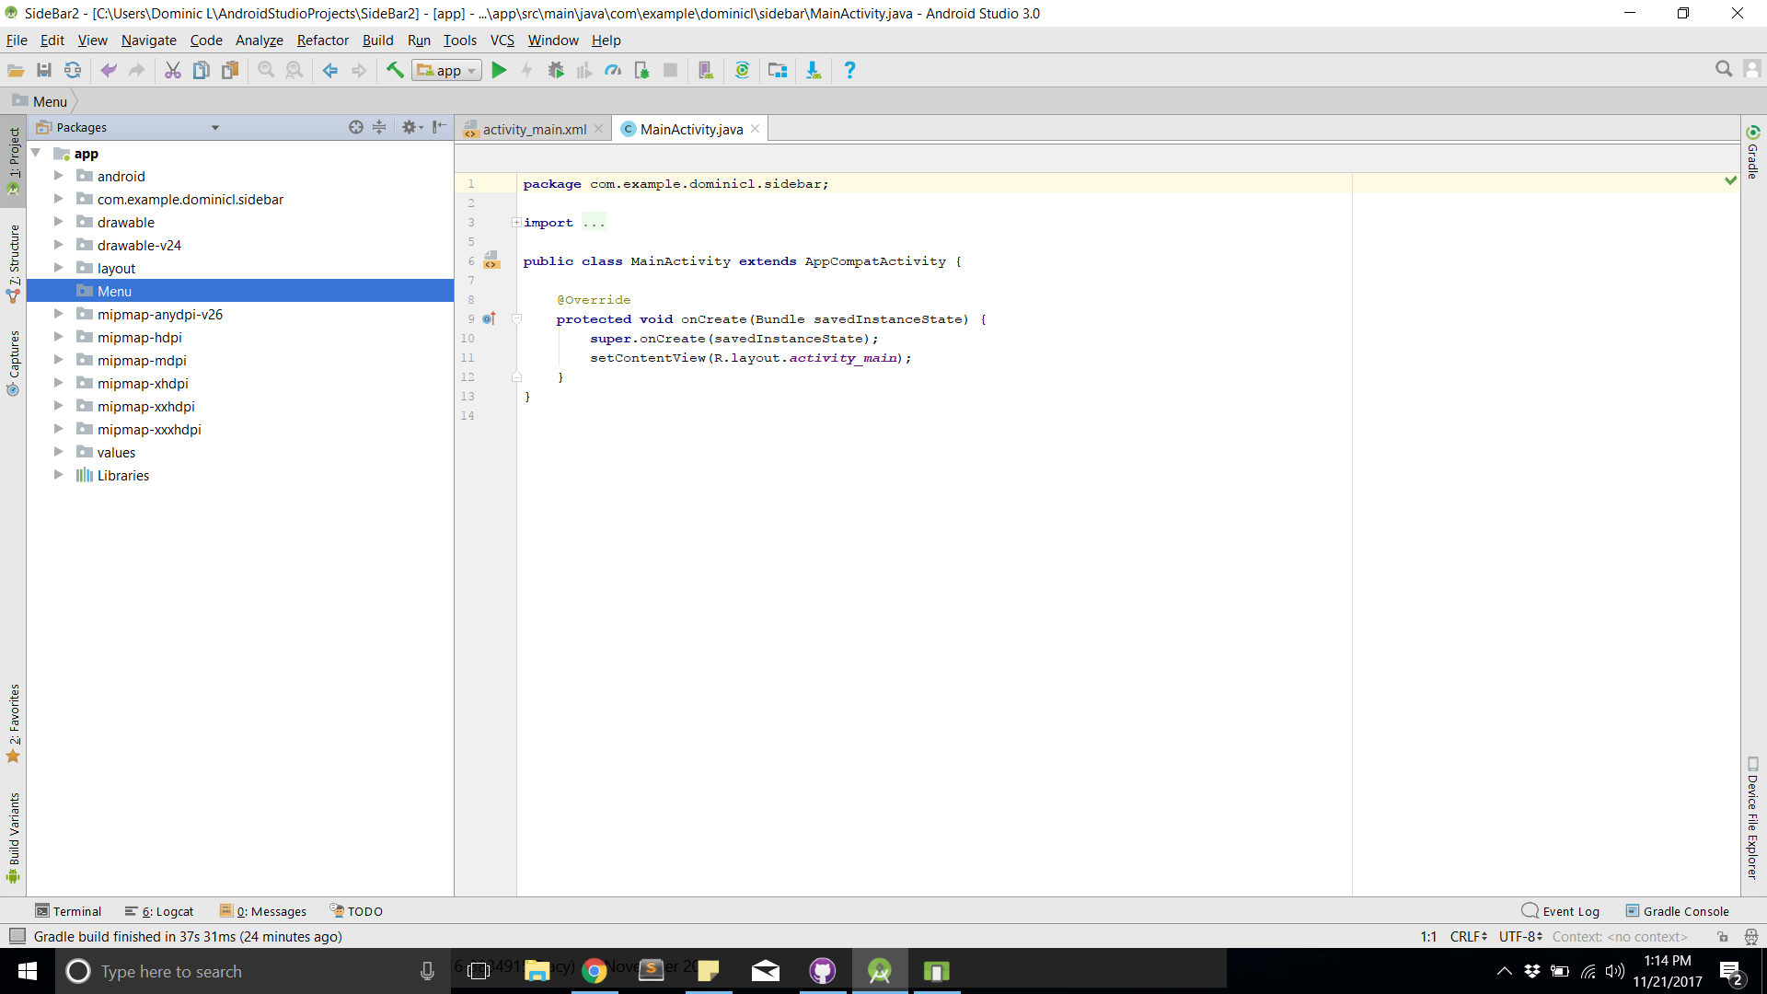This screenshot has width=1767, height=994.
Task: Select the Menu folder in tree
Action: [x=240, y=291]
